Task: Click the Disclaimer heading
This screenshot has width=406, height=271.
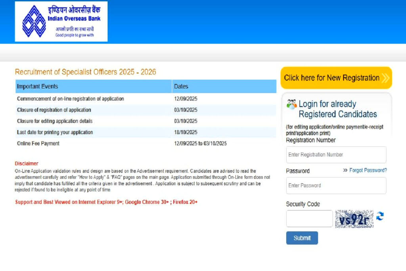Action: [x=26, y=163]
